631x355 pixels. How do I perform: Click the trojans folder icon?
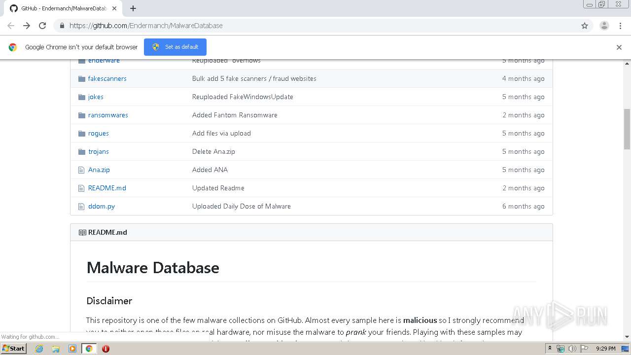pos(82,152)
